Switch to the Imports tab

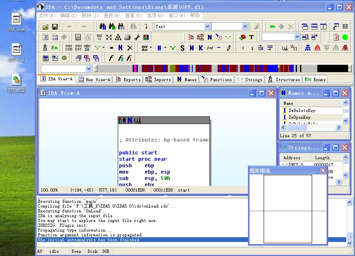coord(158,79)
